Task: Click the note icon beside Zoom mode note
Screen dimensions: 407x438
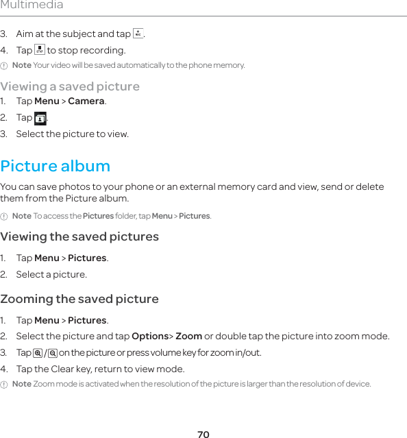Action: click(4, 385)
